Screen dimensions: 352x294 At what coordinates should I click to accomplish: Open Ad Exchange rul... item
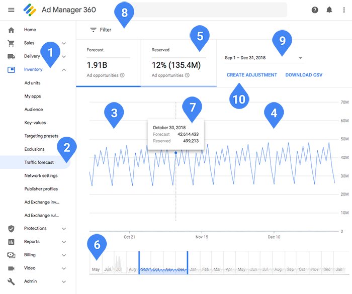(42, 215)
